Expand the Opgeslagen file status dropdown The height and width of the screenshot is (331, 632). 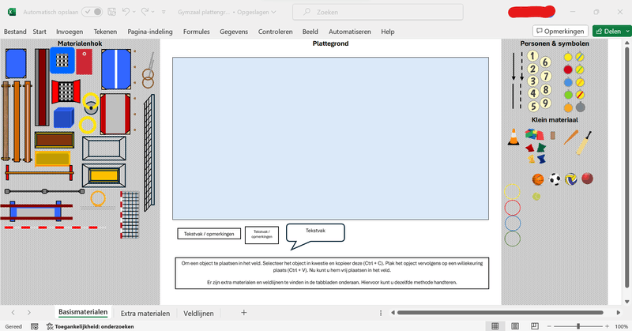[x=273, y=12]
